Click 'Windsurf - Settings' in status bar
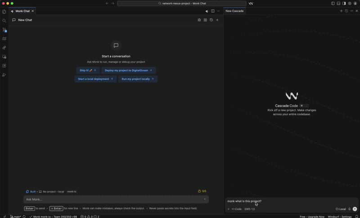The height and width of the screenshot is (218, 360). (x=340, y=217)
